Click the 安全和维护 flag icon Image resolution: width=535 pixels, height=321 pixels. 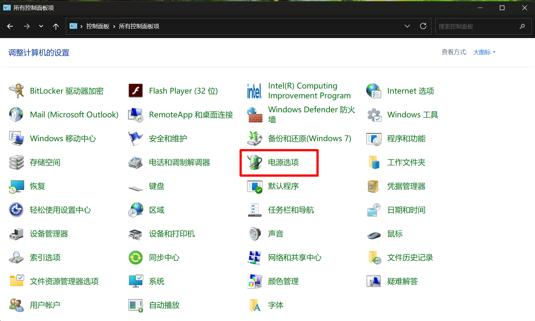[136, 139]
